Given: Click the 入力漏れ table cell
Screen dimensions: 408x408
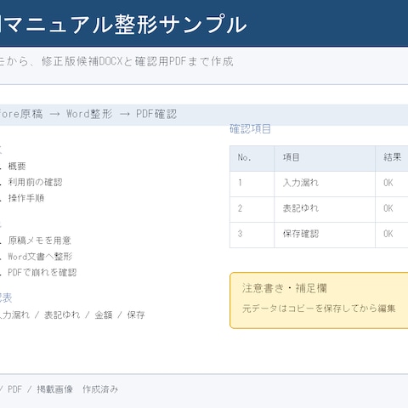Looking at the screenshot, I should [301, 183].
